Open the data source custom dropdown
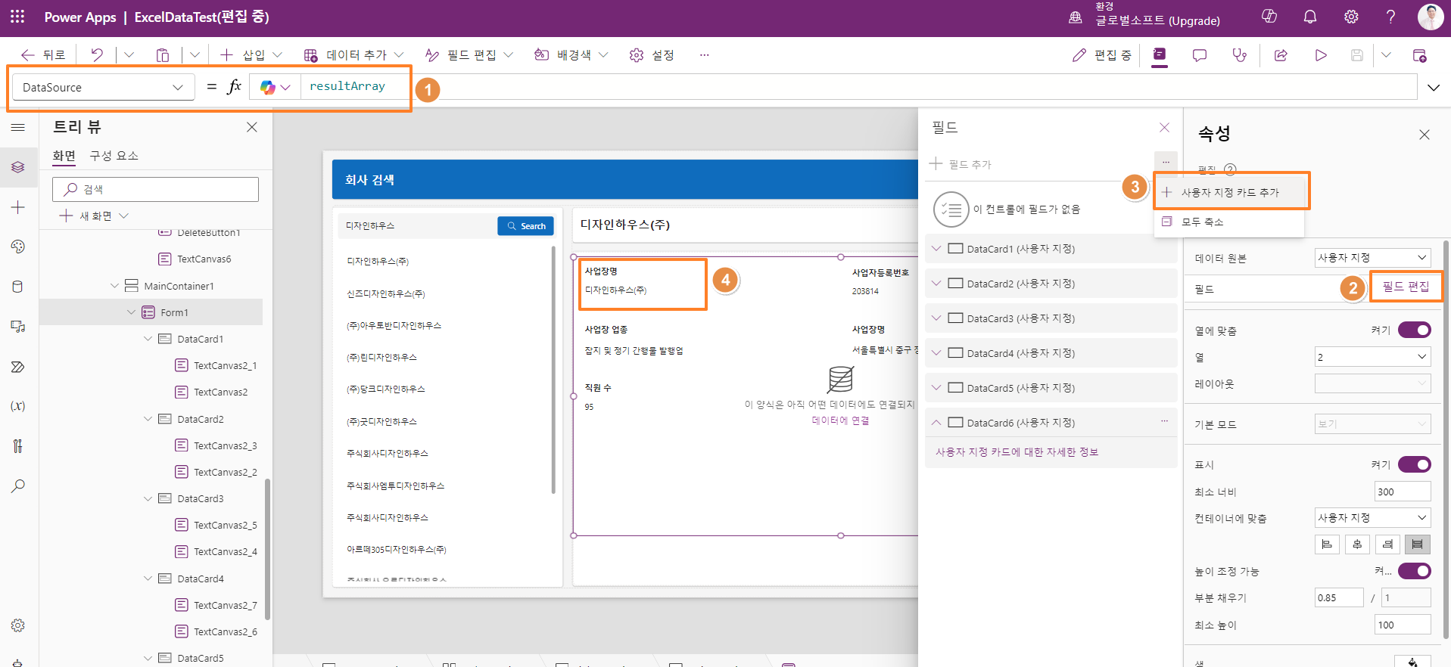Image resolution: width=1451 pixels, height=667 pixels. 1372,258
